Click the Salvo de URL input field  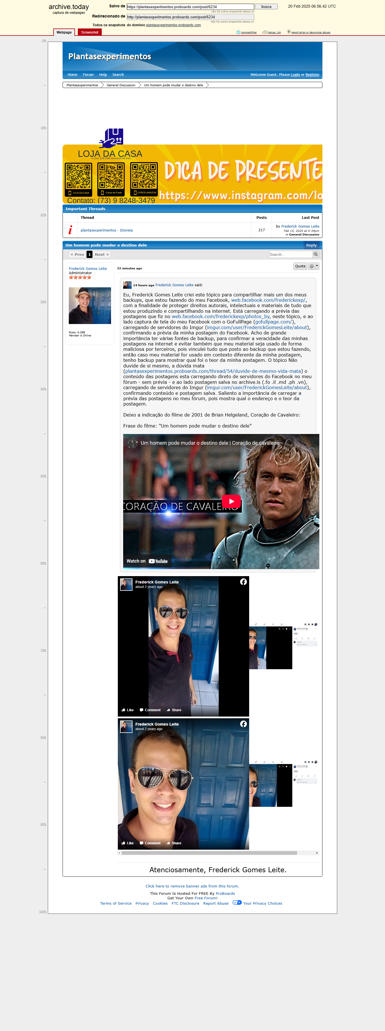(x=190, y=7)
